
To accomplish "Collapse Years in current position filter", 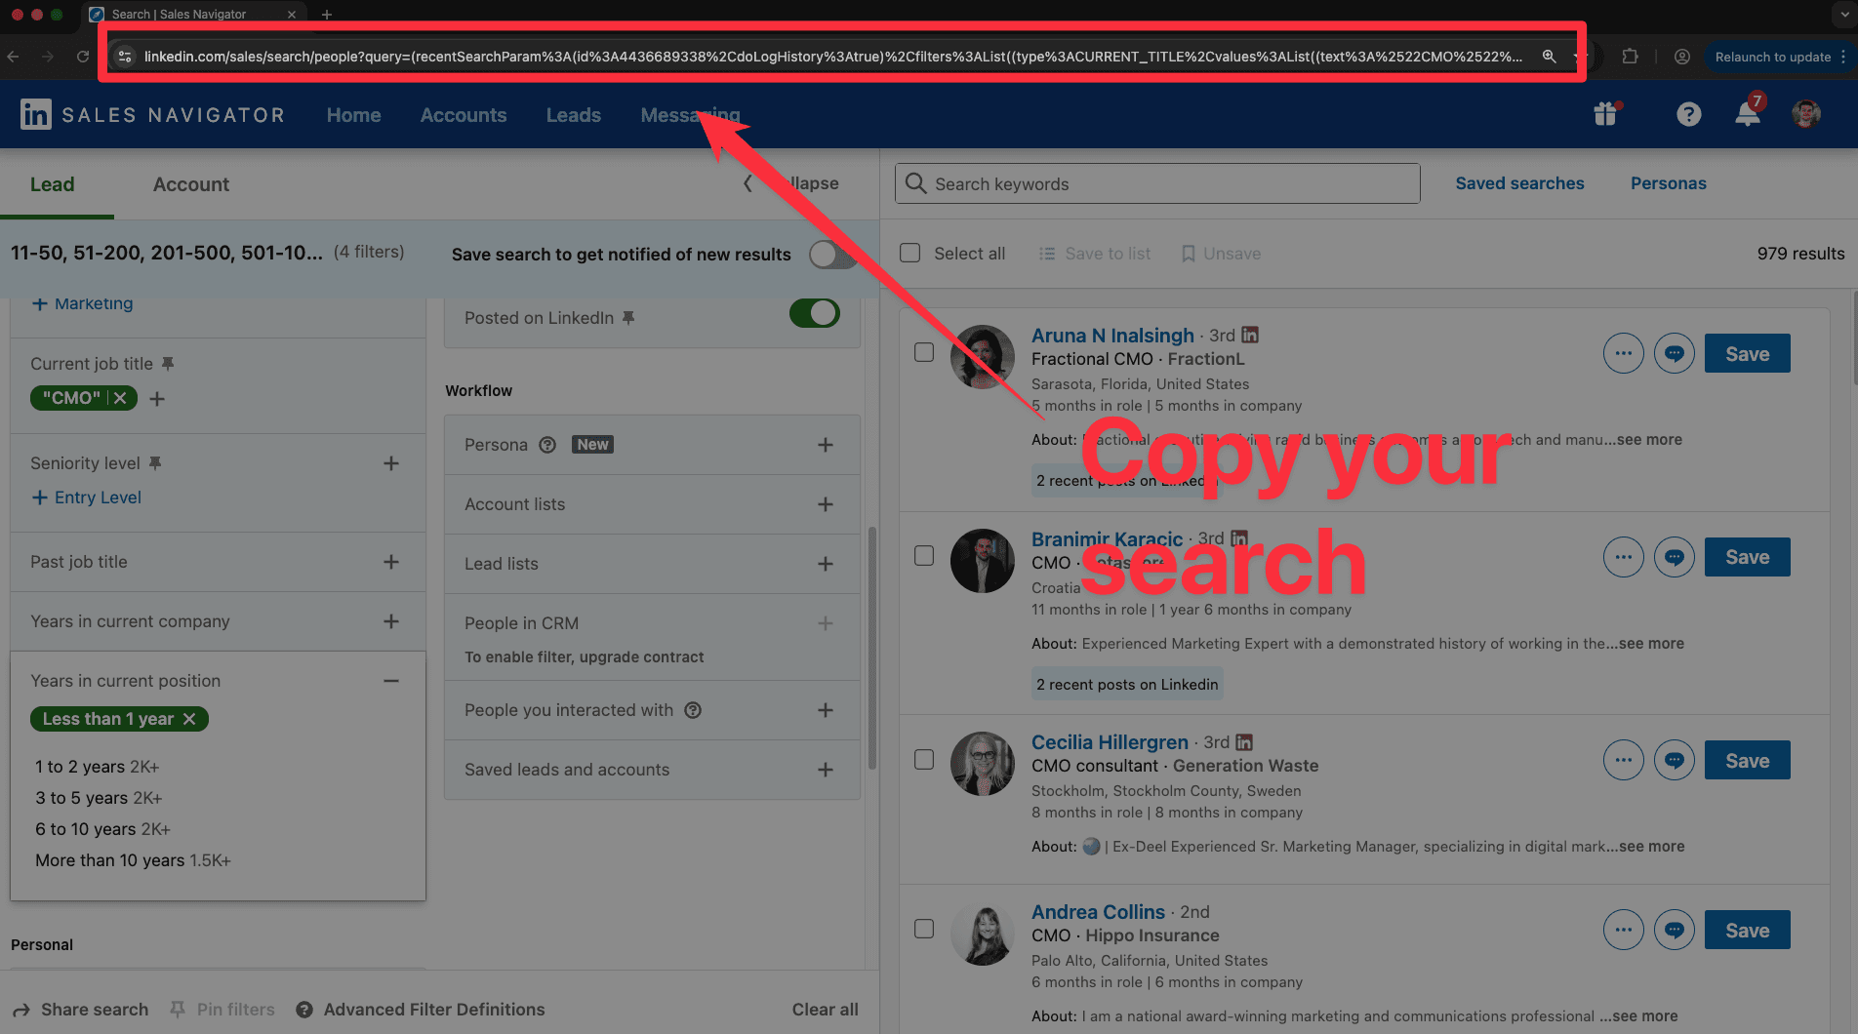I will [391, 681].
